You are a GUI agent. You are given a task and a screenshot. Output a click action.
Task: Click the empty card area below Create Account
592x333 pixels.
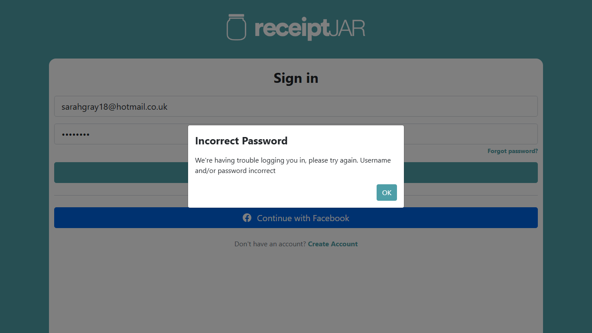click(x=296, y=291)
